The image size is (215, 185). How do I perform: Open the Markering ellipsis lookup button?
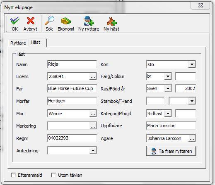pyautogui.click(x=93, y=126)
